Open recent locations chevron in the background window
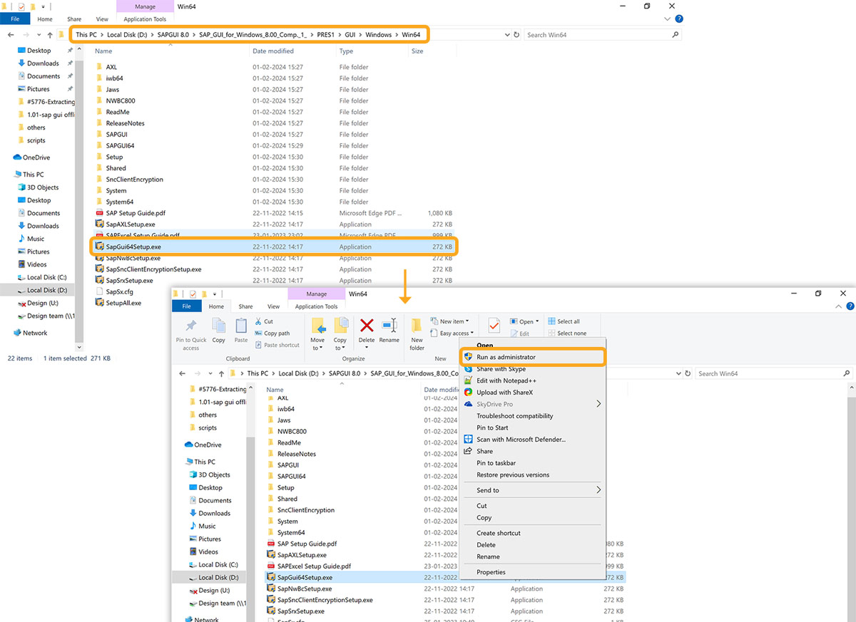 click(39, 34)
